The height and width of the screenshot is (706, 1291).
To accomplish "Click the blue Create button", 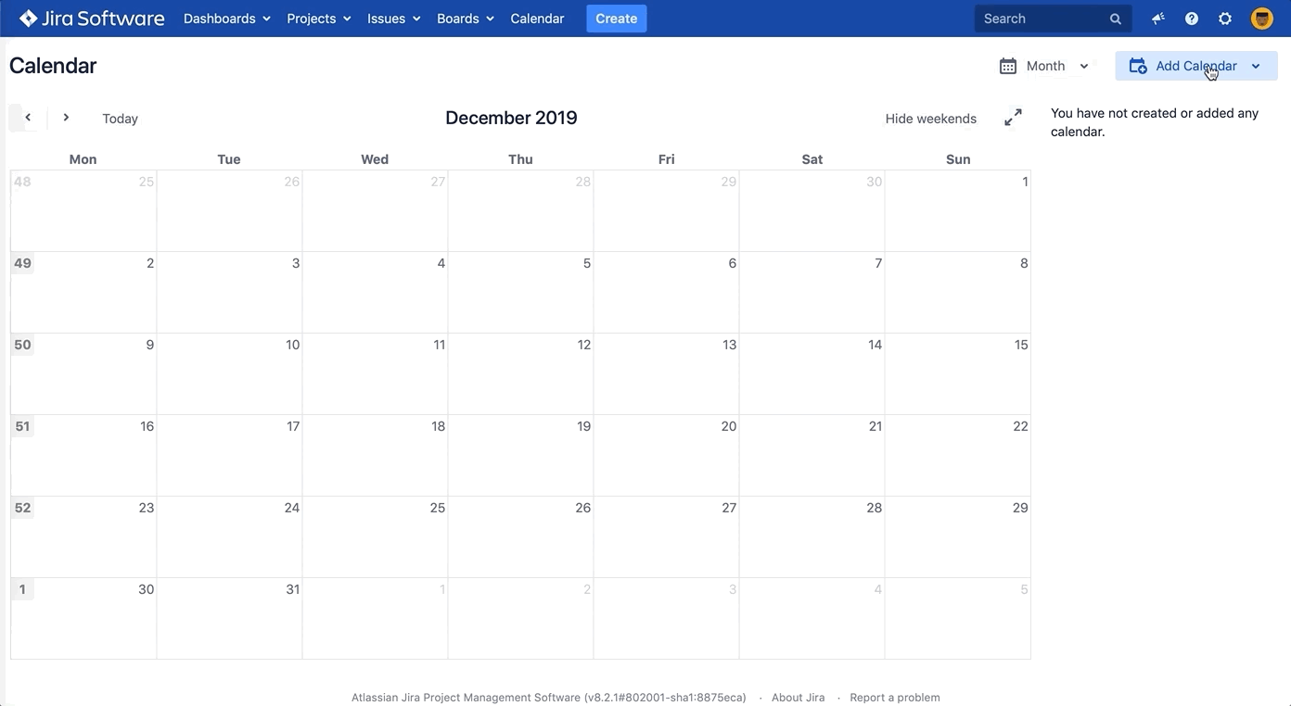I will [616, 19].
